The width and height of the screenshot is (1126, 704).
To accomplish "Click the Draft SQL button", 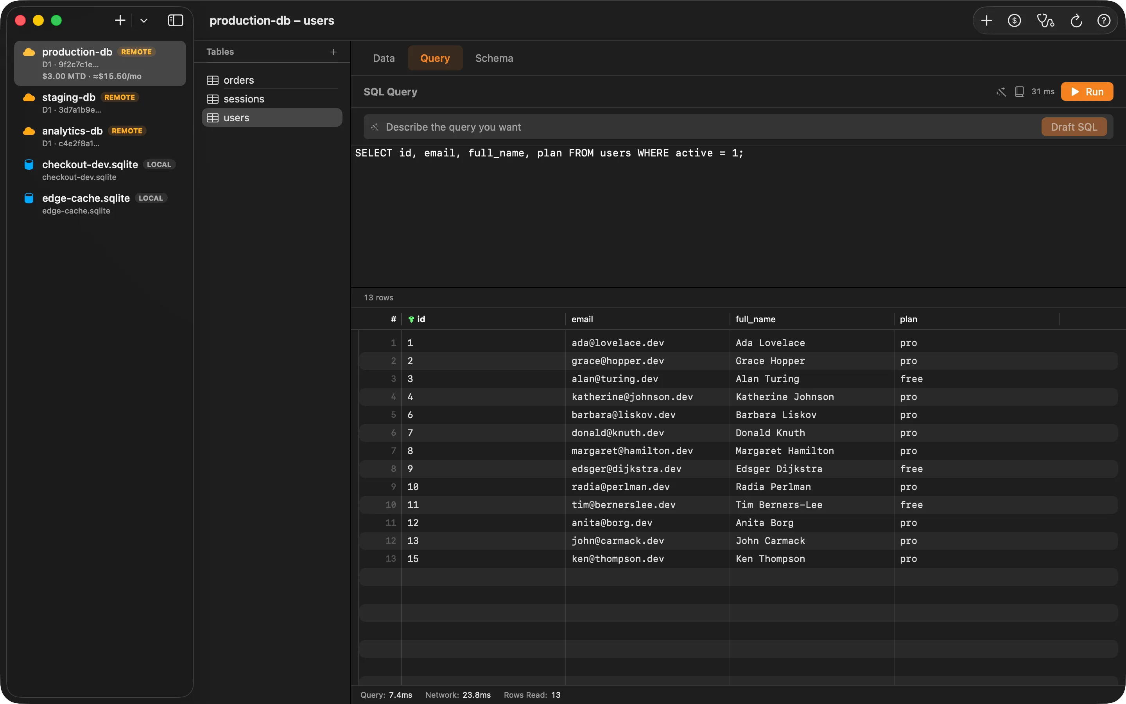I will coord(1074,127).
